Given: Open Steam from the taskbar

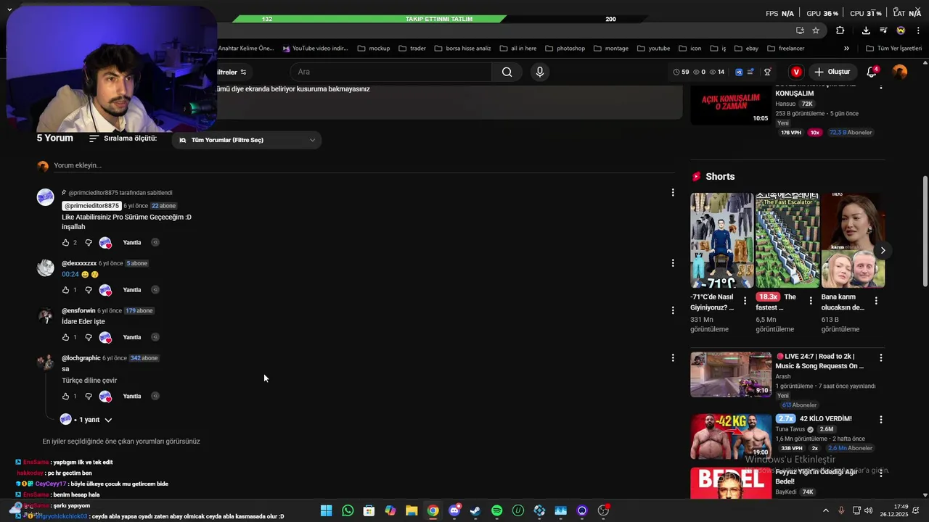Looking at the screenshot, I should pyautogui.click(x=475, y=511).
